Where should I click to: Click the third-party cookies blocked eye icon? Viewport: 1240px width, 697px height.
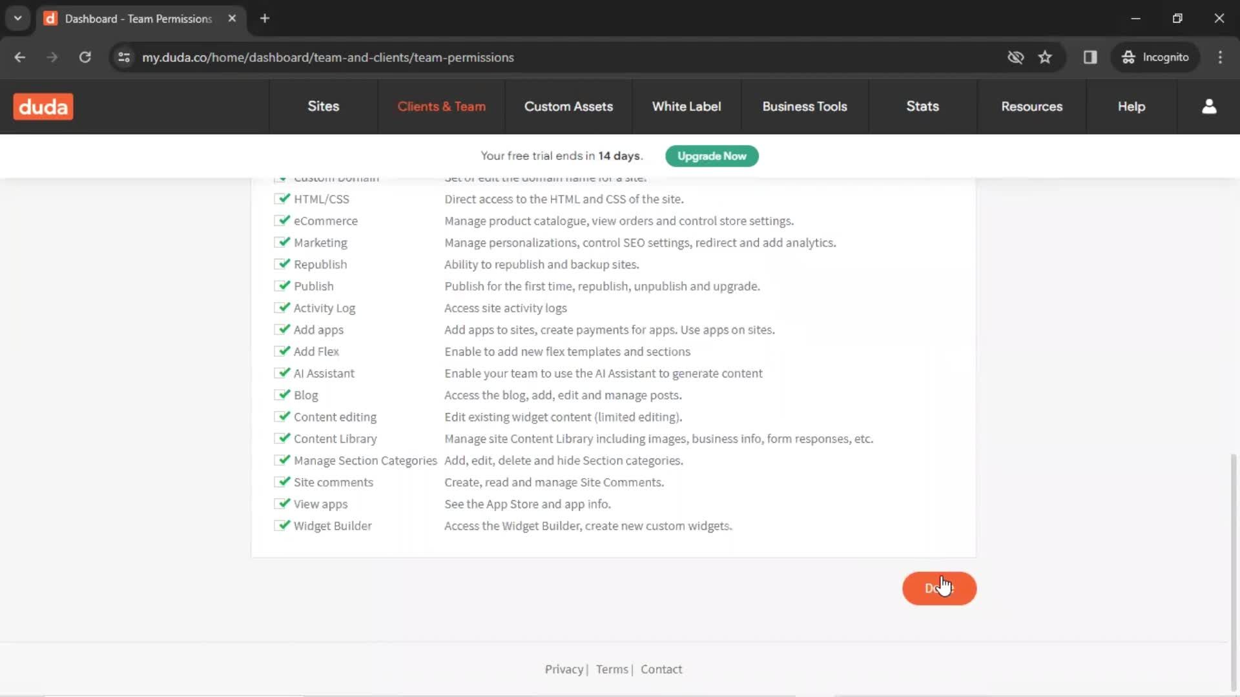[x=1015, y=57]
